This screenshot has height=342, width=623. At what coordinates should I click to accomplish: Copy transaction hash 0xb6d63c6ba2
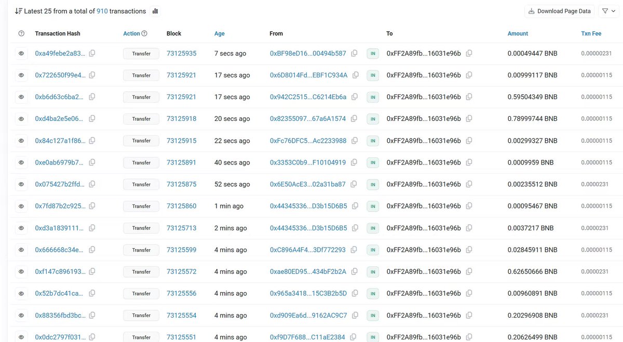click(x=92, y=97)
